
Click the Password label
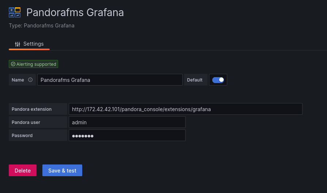pos(22,135)
